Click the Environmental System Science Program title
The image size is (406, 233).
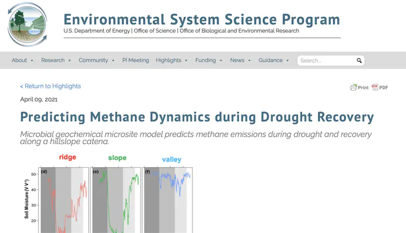(202, 20)
